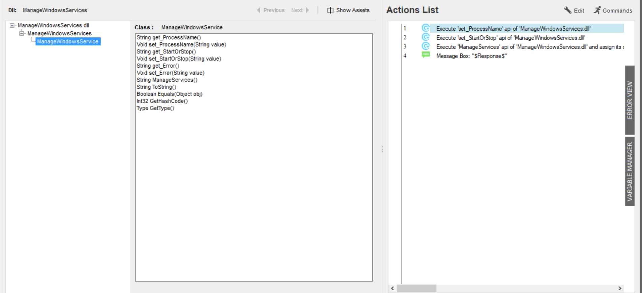This screenshot has width=642, height=293.
Task: Select the ManageWindowsServices namespace tree item
Action: tap(59, 33)
